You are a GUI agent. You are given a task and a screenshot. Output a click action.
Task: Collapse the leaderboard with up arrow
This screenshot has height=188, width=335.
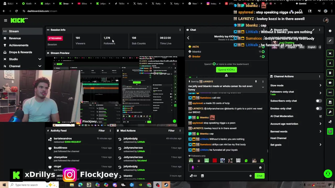(226, 75)
